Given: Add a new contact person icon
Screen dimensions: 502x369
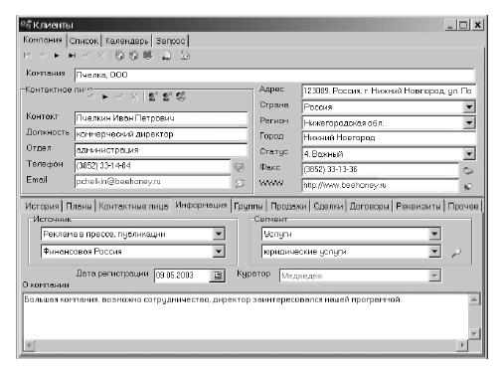Looking at the screenshot, I should [x=152, y=96].
